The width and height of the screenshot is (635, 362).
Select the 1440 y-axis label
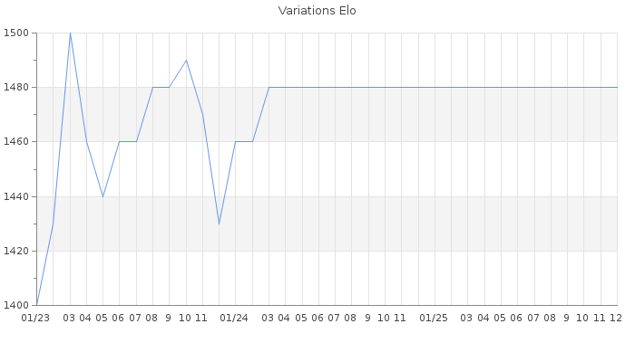coord(17,196)
